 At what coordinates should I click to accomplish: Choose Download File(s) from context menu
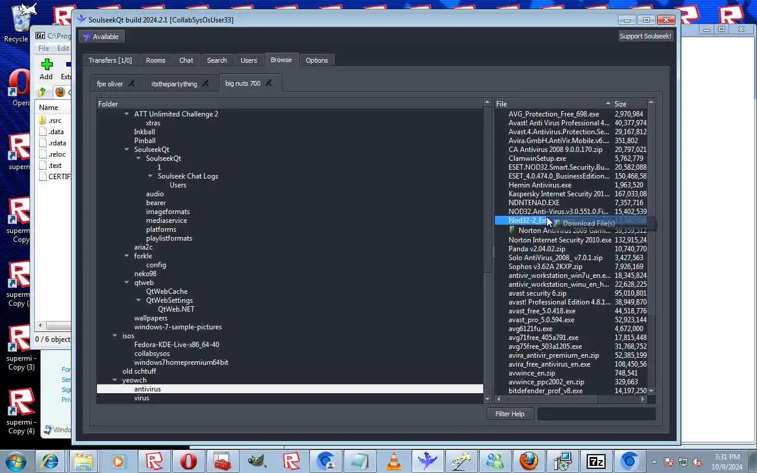tap(588, 223)
